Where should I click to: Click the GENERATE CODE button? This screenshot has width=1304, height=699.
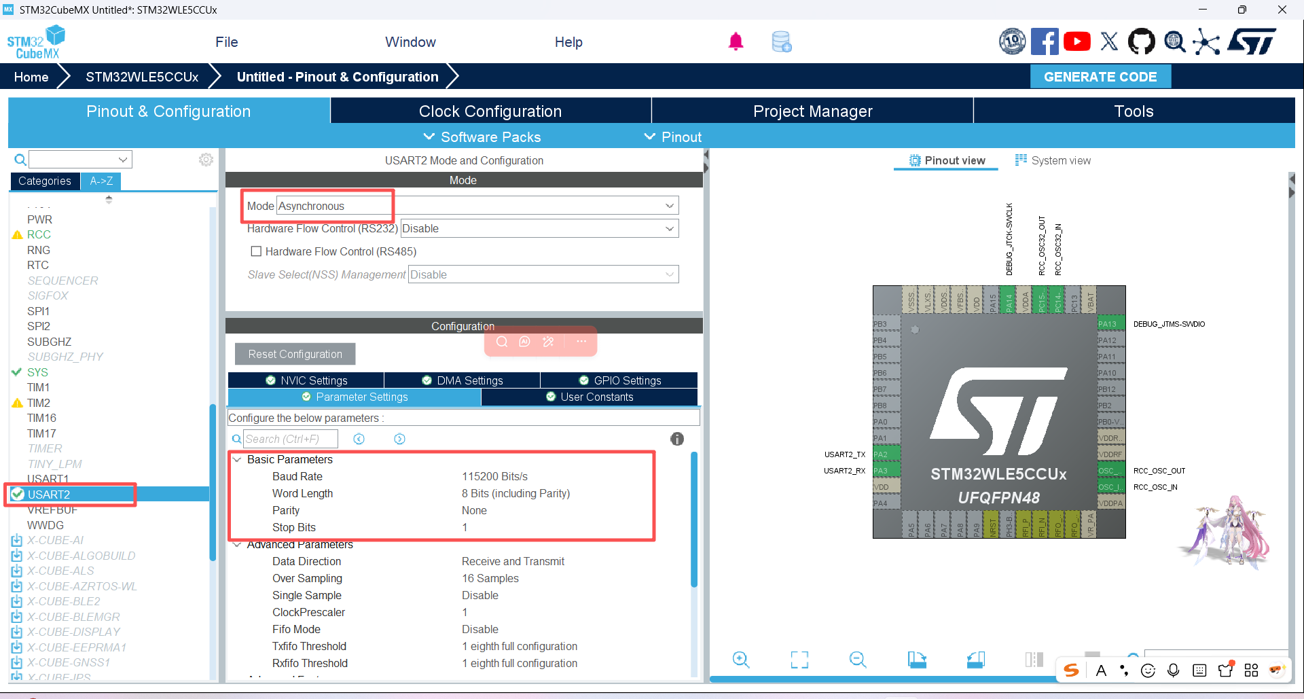1100,77
